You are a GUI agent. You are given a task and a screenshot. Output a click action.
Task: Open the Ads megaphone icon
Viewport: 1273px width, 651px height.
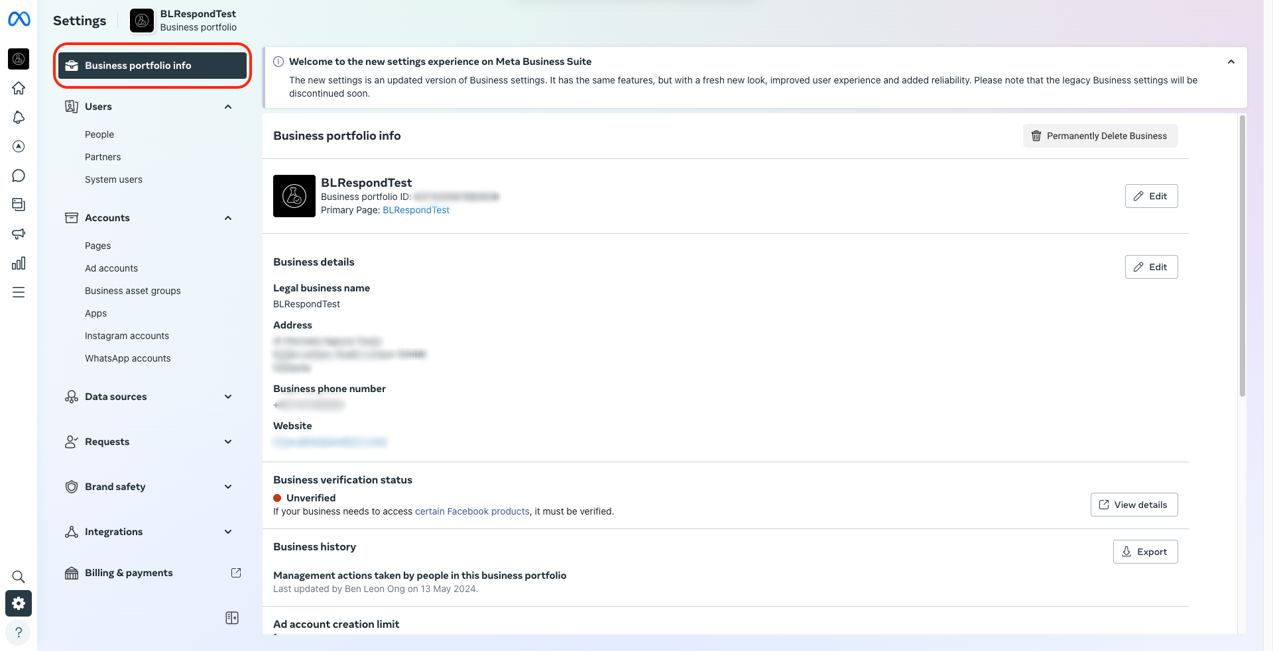(x=19, y=234)
